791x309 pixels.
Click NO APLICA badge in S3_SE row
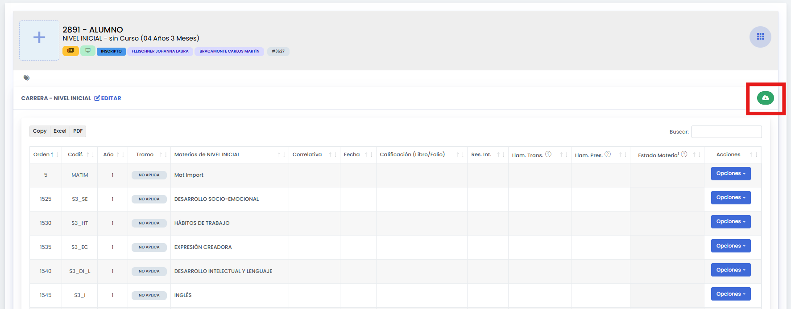149,199
